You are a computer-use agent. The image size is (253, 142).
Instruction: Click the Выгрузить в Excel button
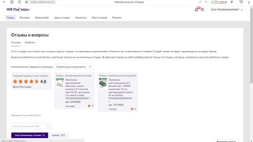tap(226, 141)
